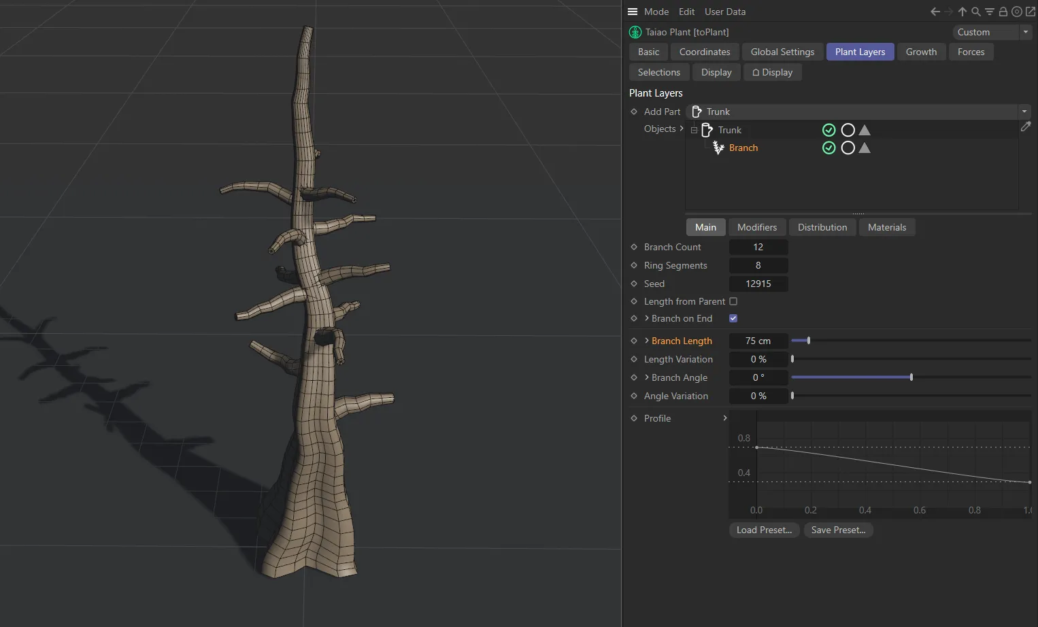Collapse the Trunk tree item

pyautogui.click(x=694, y=130)
